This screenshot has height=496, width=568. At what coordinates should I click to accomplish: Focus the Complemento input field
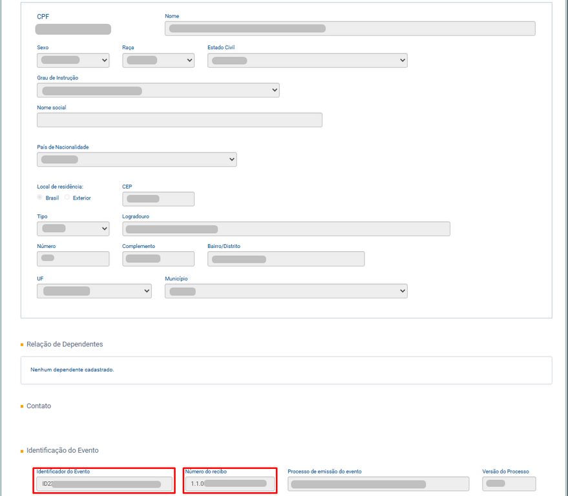point(158,259)
